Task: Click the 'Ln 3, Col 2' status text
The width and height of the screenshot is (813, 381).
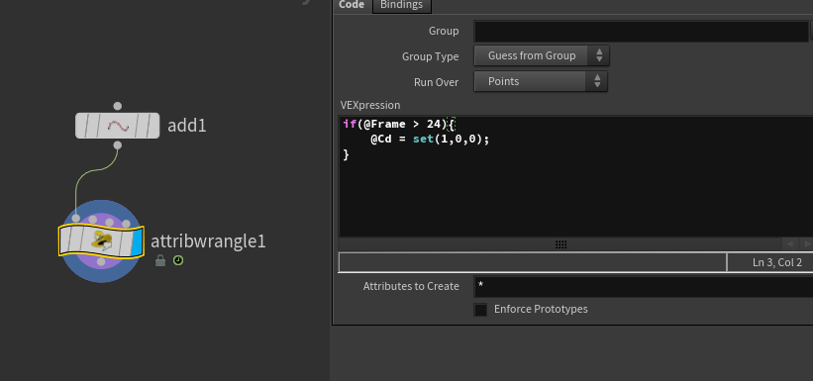Action: pos(777,263)
